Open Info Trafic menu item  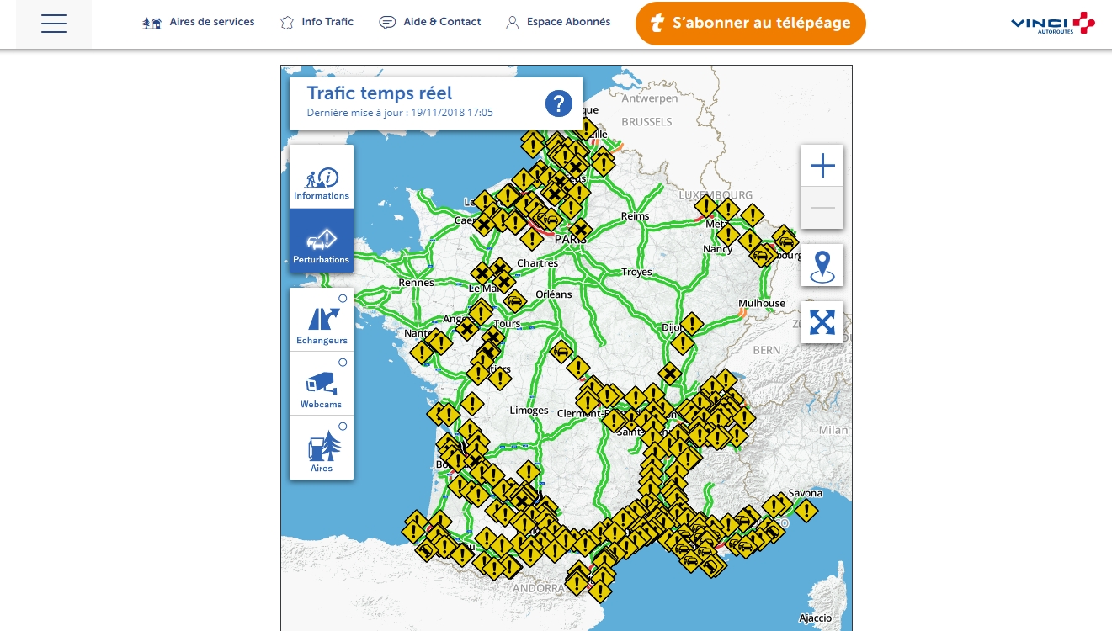coord(317,22)
